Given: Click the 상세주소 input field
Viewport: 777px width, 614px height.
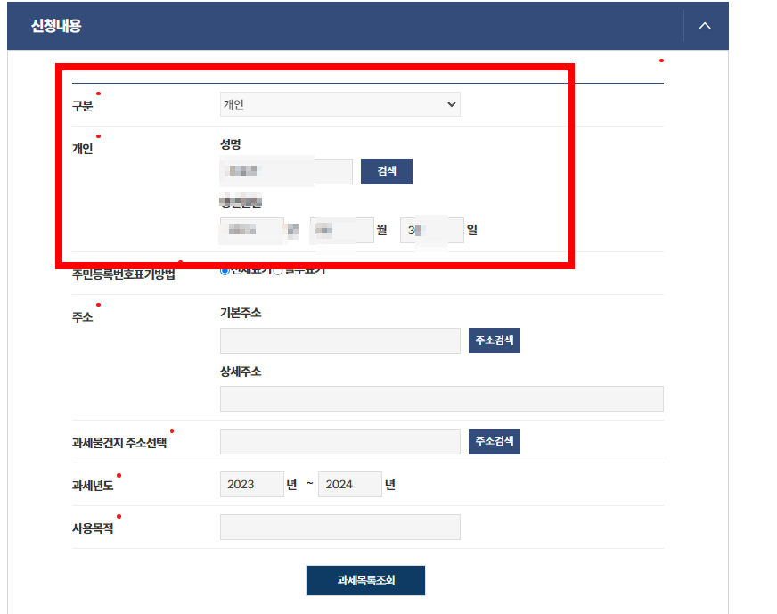Looking at the screenshot, I should (441, 398).
